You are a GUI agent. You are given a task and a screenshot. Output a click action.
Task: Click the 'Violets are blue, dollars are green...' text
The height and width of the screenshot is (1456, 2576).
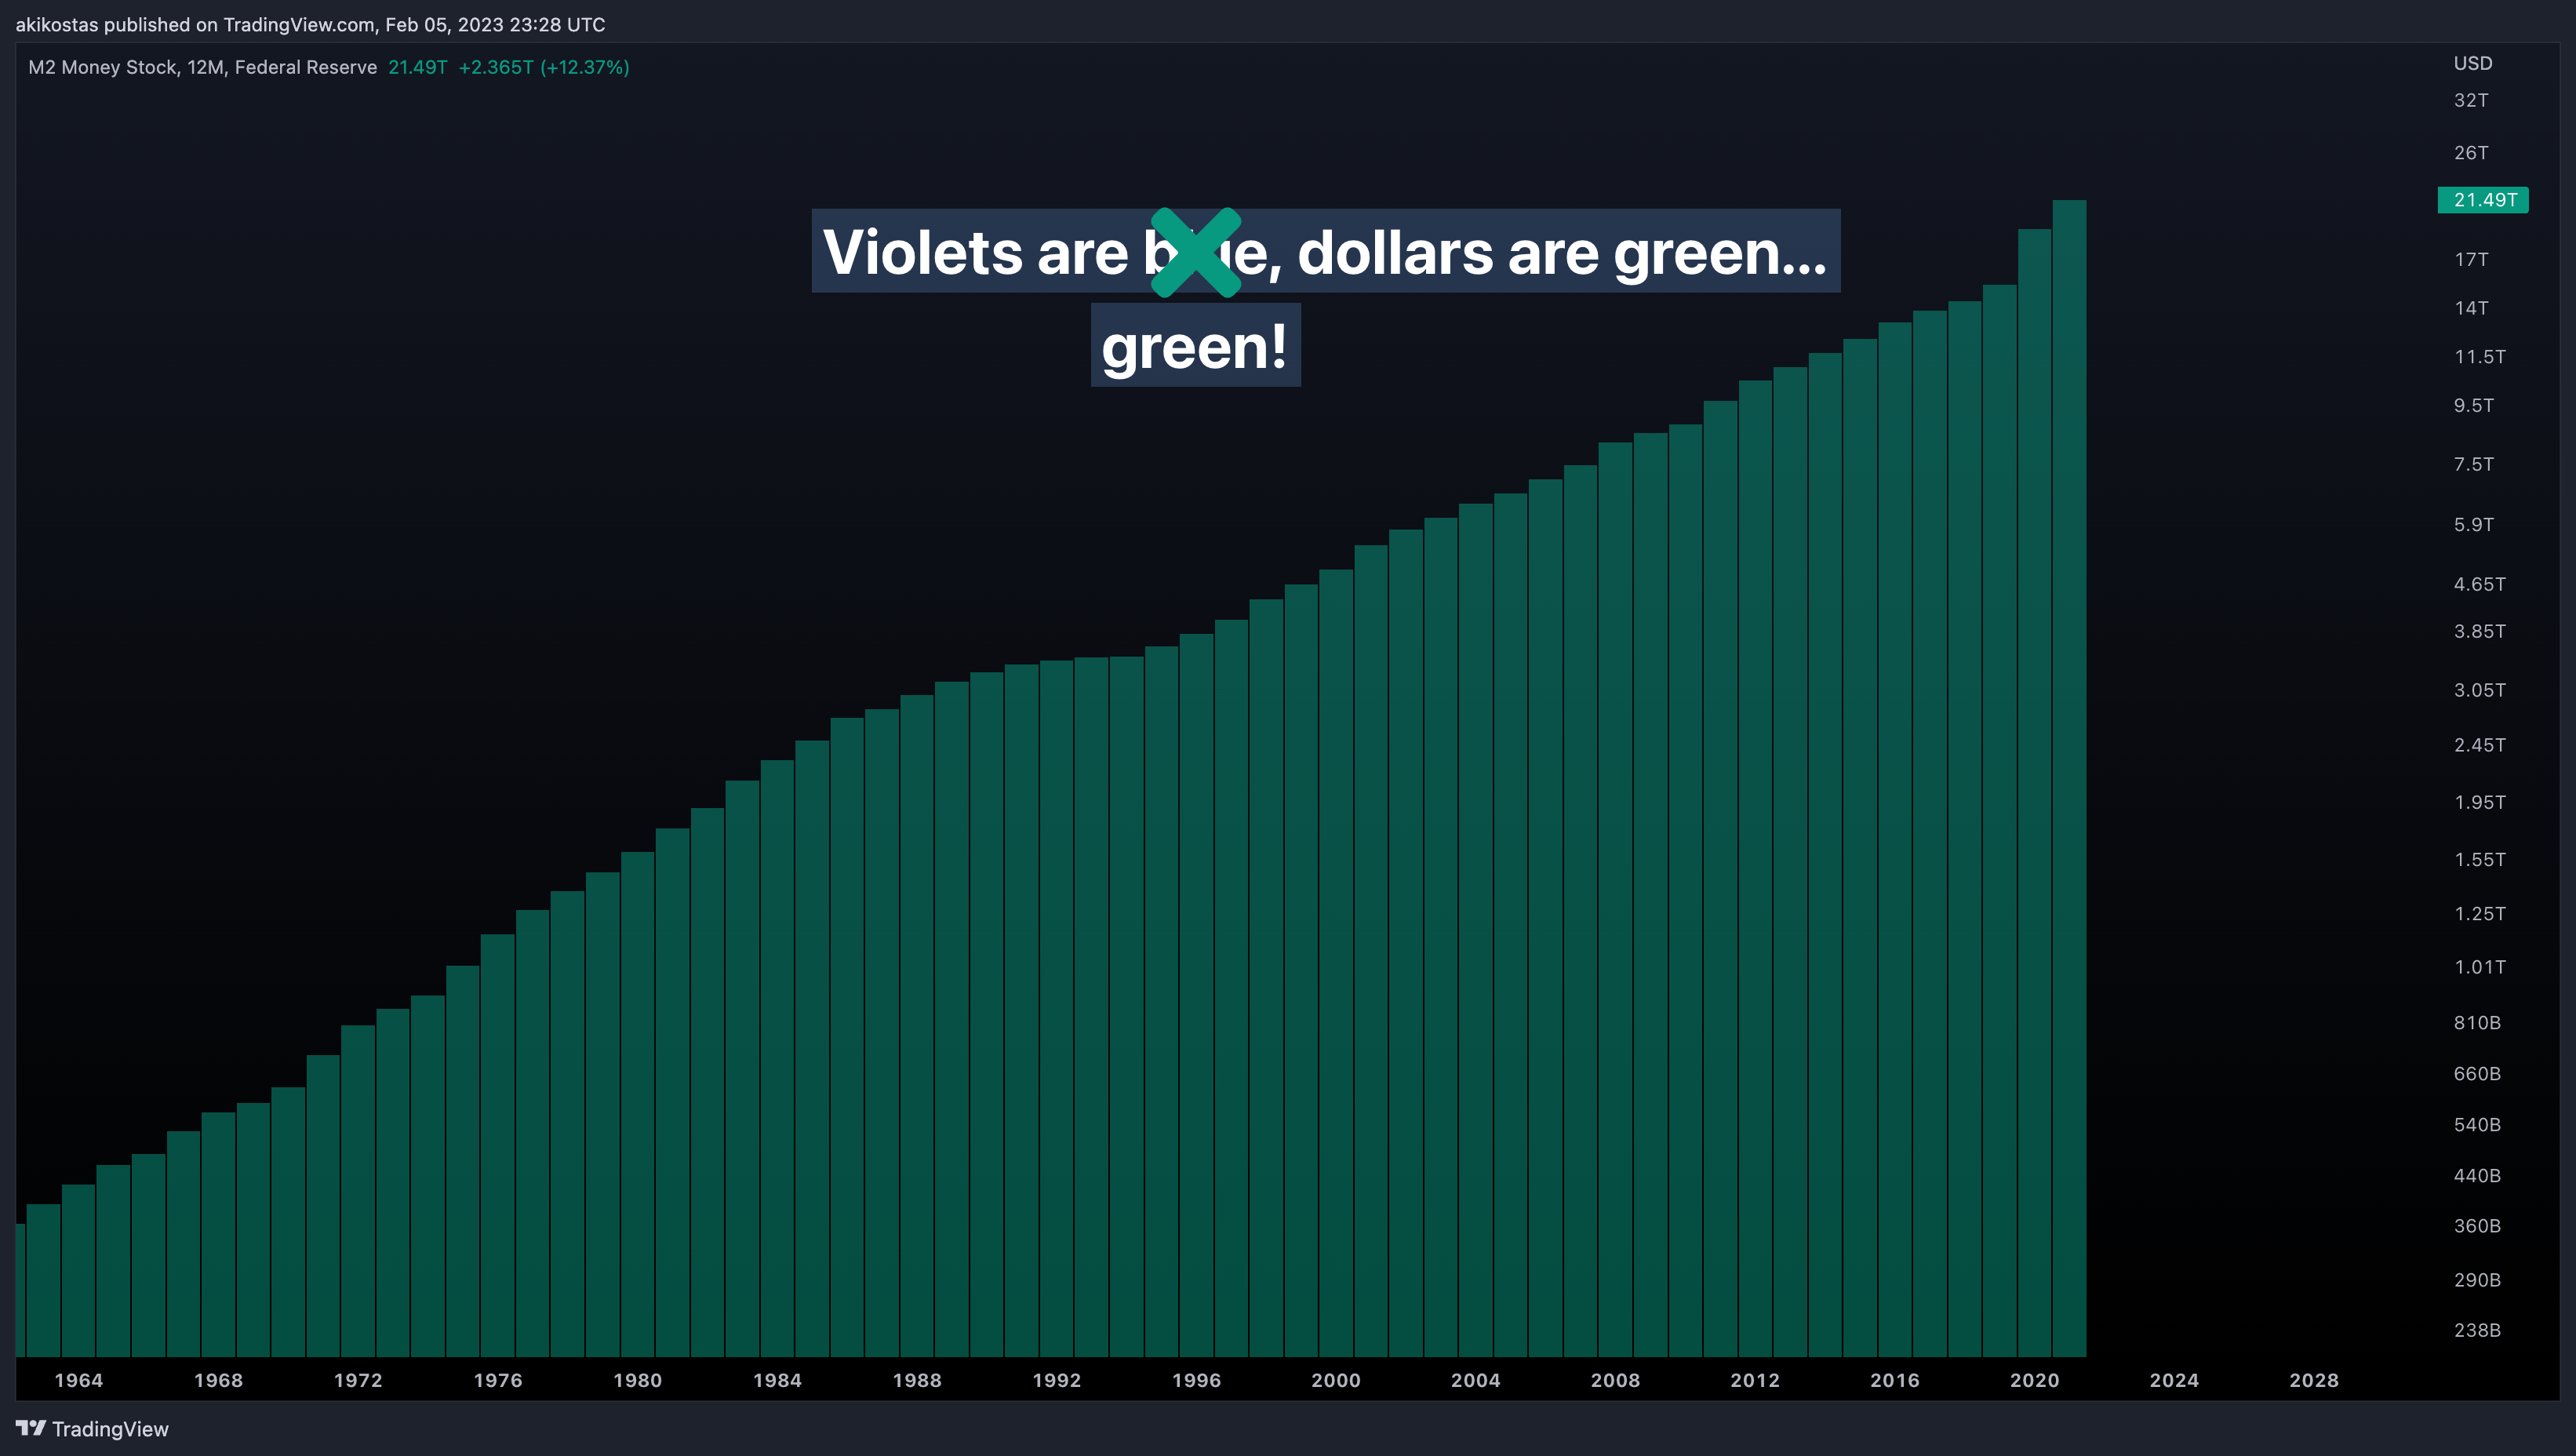tap(1325, 251)
